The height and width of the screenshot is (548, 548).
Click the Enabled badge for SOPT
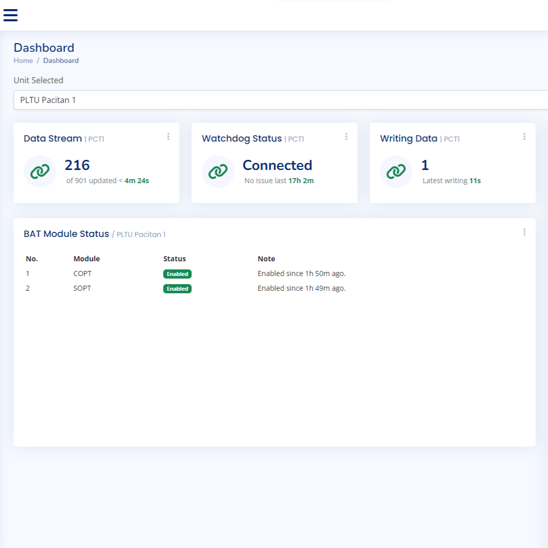(177, 289)
